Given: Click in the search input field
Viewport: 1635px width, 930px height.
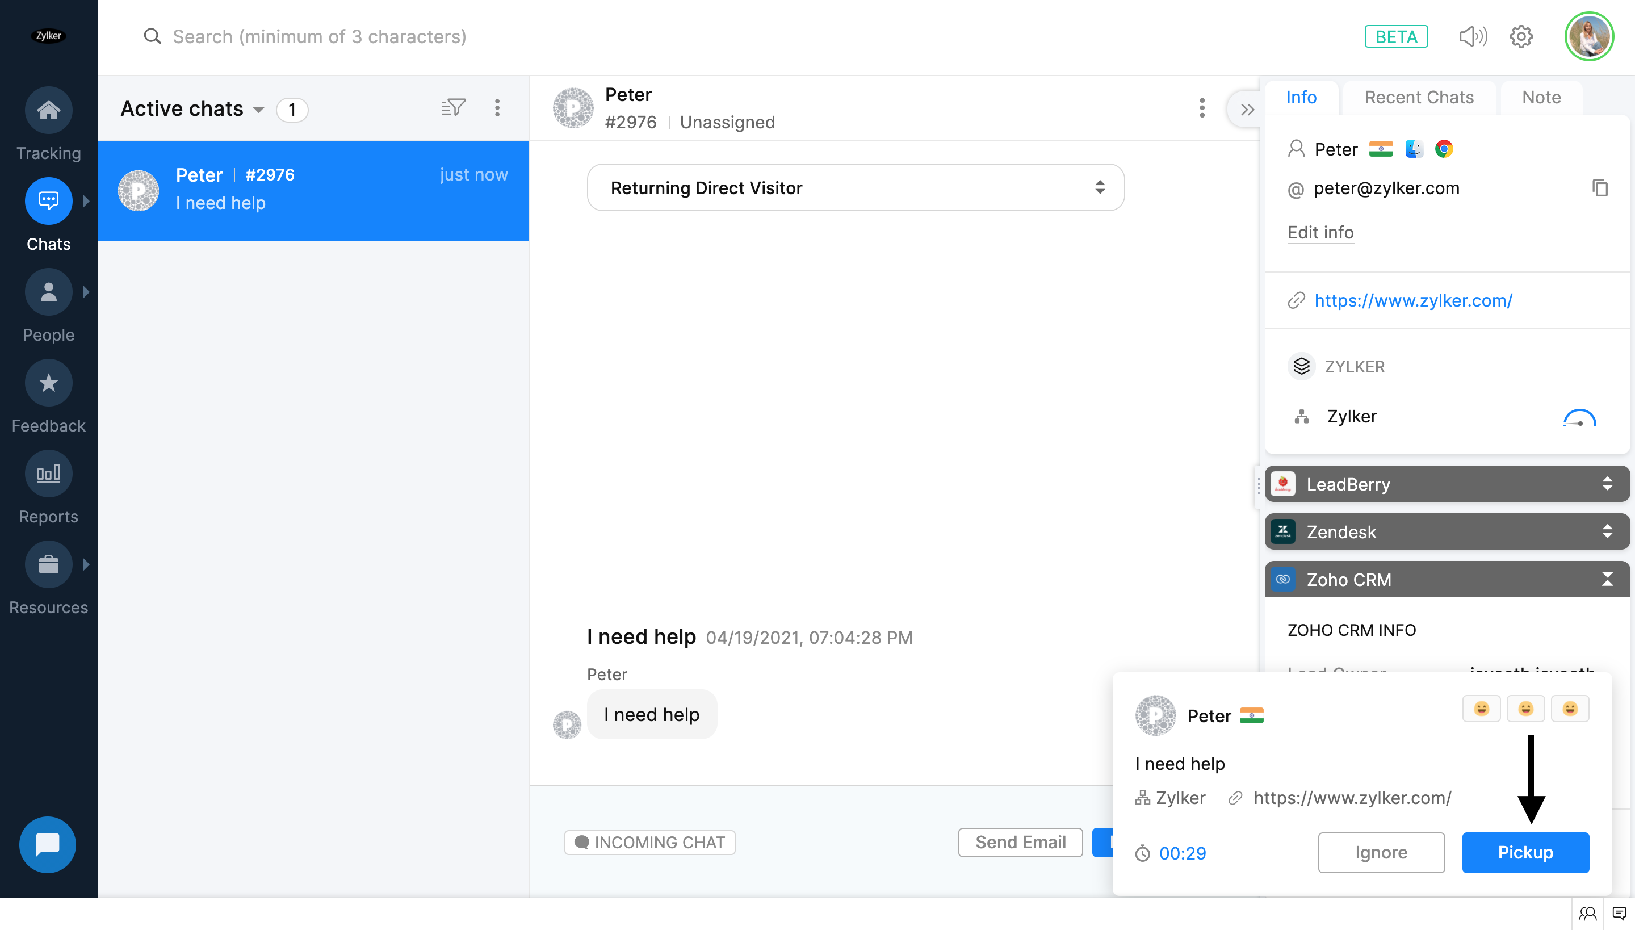Looking at the screenshot, I should (319, 36).
